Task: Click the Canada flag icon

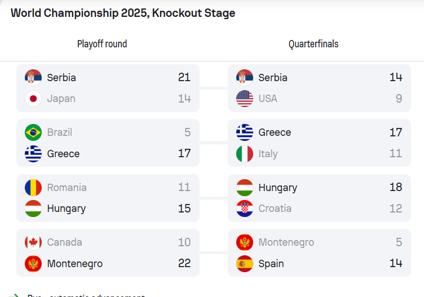Action: (33, 242)
